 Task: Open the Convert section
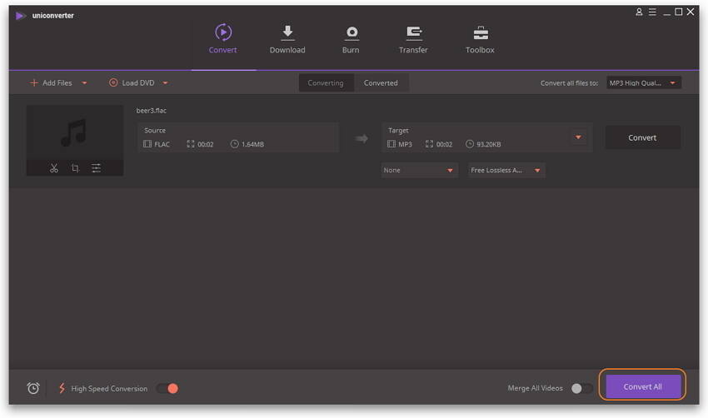pos(223,38)
